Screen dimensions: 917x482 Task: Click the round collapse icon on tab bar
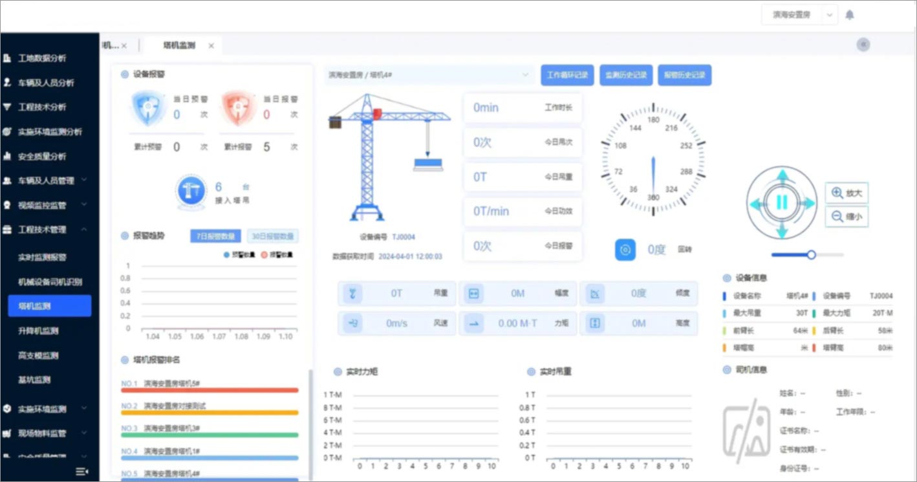click(863, 45)
